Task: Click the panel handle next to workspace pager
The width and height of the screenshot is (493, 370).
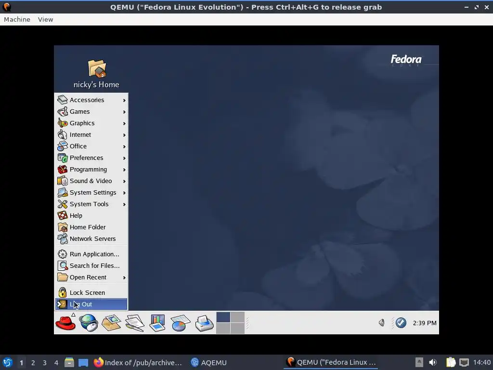Action: pyautogui.click(x=247, y=323)
